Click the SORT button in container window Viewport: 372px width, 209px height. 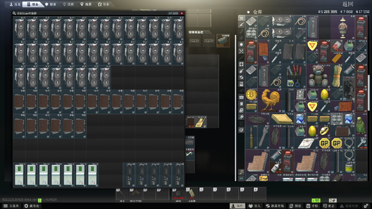click(173, 13)
